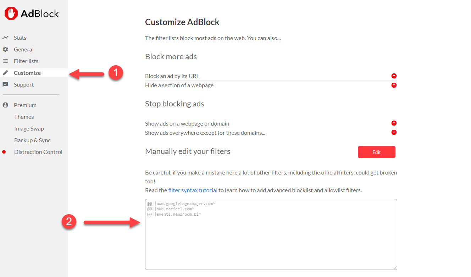Click the red notification dot beside Distraction Control
This screenshot has width=471, height=277.
pos(4,152)
